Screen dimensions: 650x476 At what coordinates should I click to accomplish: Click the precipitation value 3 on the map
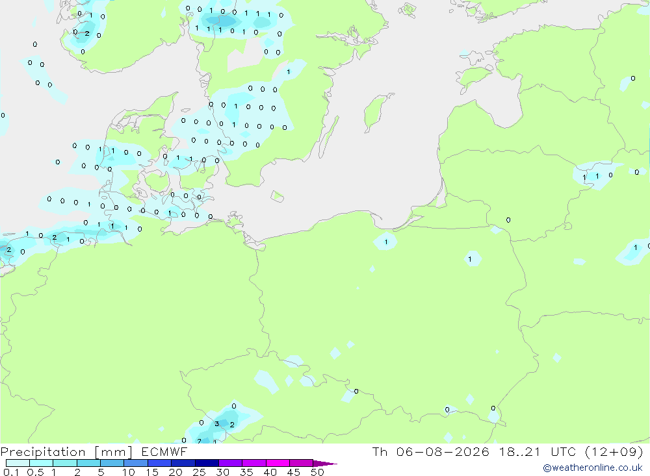[x=216, y=424]
